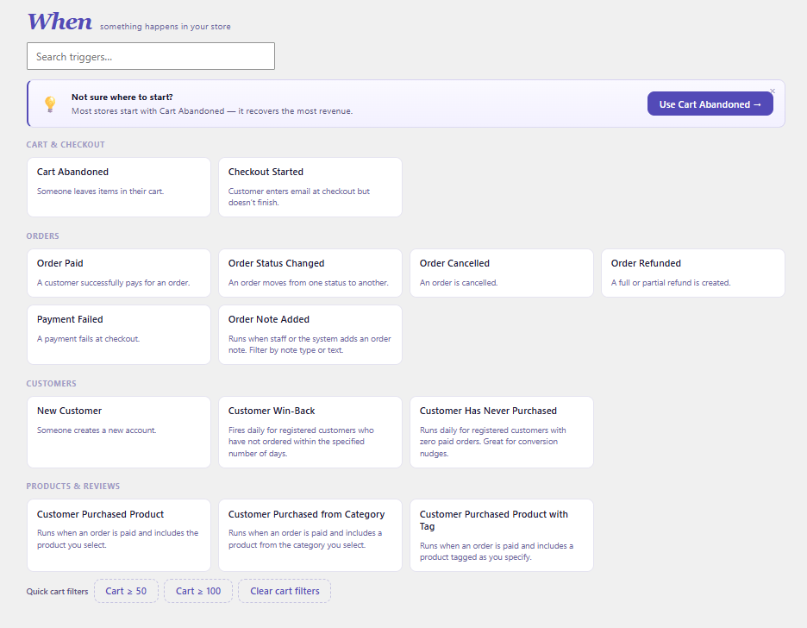807x628 pixels.
Task: Pick Customer Purchased Product with Tag trigger
Action: [502, 536]
